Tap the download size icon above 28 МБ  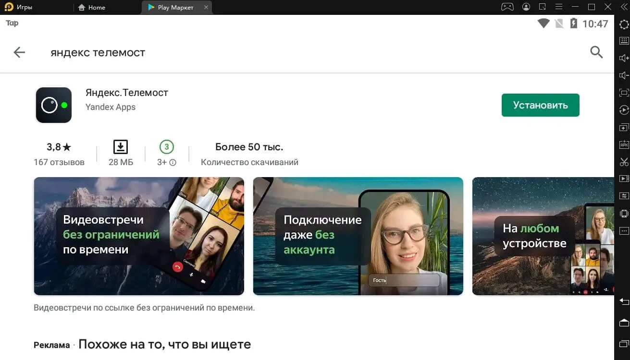click(x=121, y=147)
